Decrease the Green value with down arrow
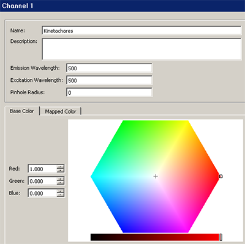The image size is (245, 244). [61, 183]
